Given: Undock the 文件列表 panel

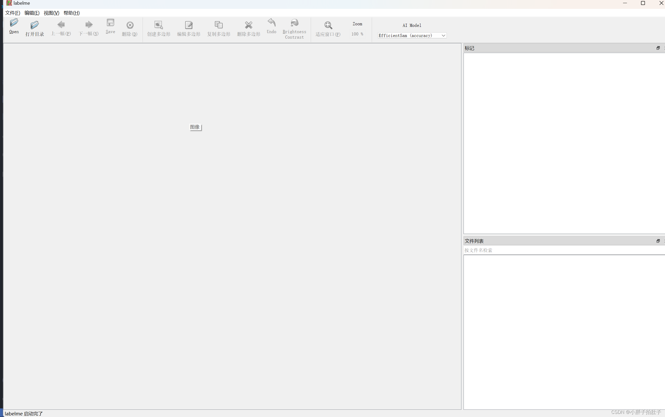Looking at the screenshot, I should pyautogui.click(x=658, y=241).
